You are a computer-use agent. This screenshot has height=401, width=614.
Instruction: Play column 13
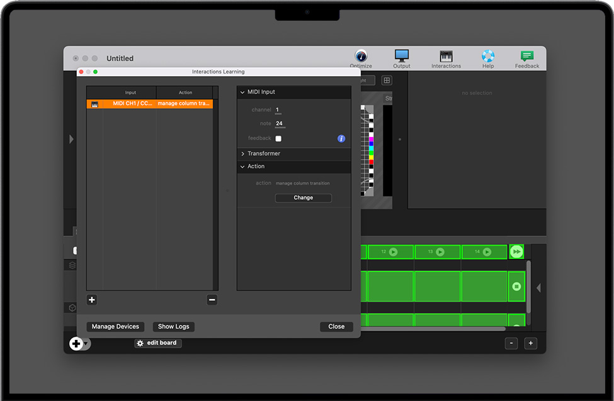pyautogui.click(x=440, y=252)
